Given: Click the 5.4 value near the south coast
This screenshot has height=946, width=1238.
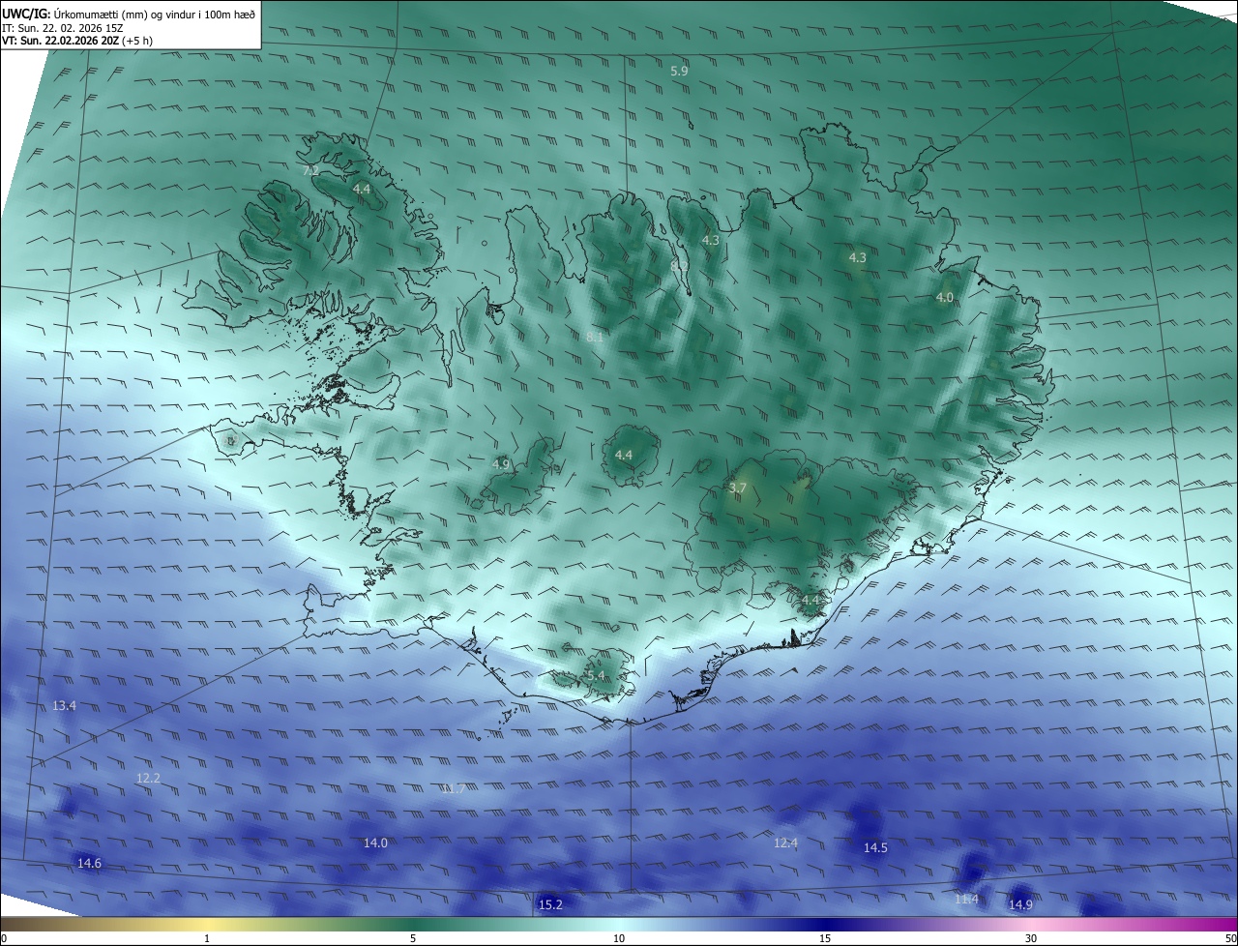Looking at the screenshot, I should click(x=595, y=675).
